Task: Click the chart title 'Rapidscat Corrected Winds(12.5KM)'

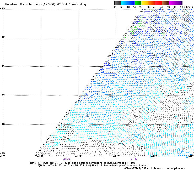Action: coord(30,4)
